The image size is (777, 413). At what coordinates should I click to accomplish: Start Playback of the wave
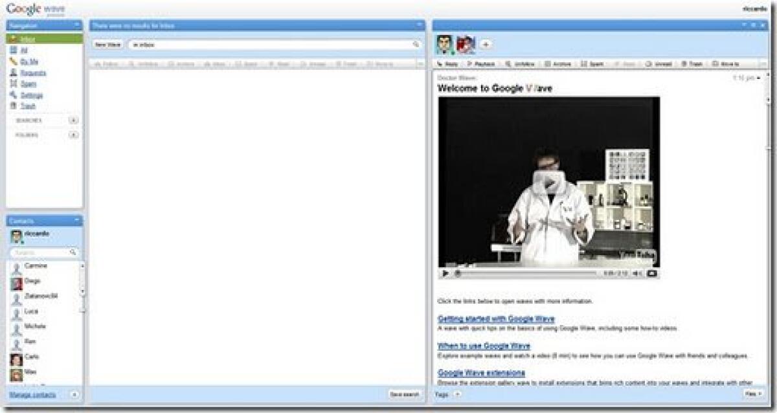click(x=484, y=64)
